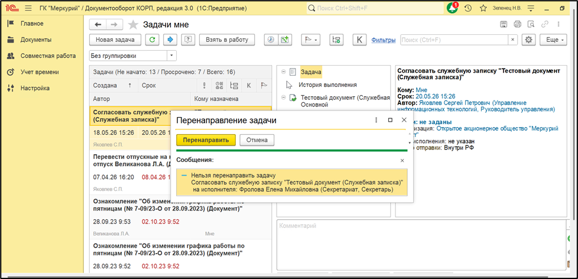This screenshot has height=279, width=578.
Task: Click the Поиск Ctrl+Shift+F global search field
Action: click(x=375, y=8)
